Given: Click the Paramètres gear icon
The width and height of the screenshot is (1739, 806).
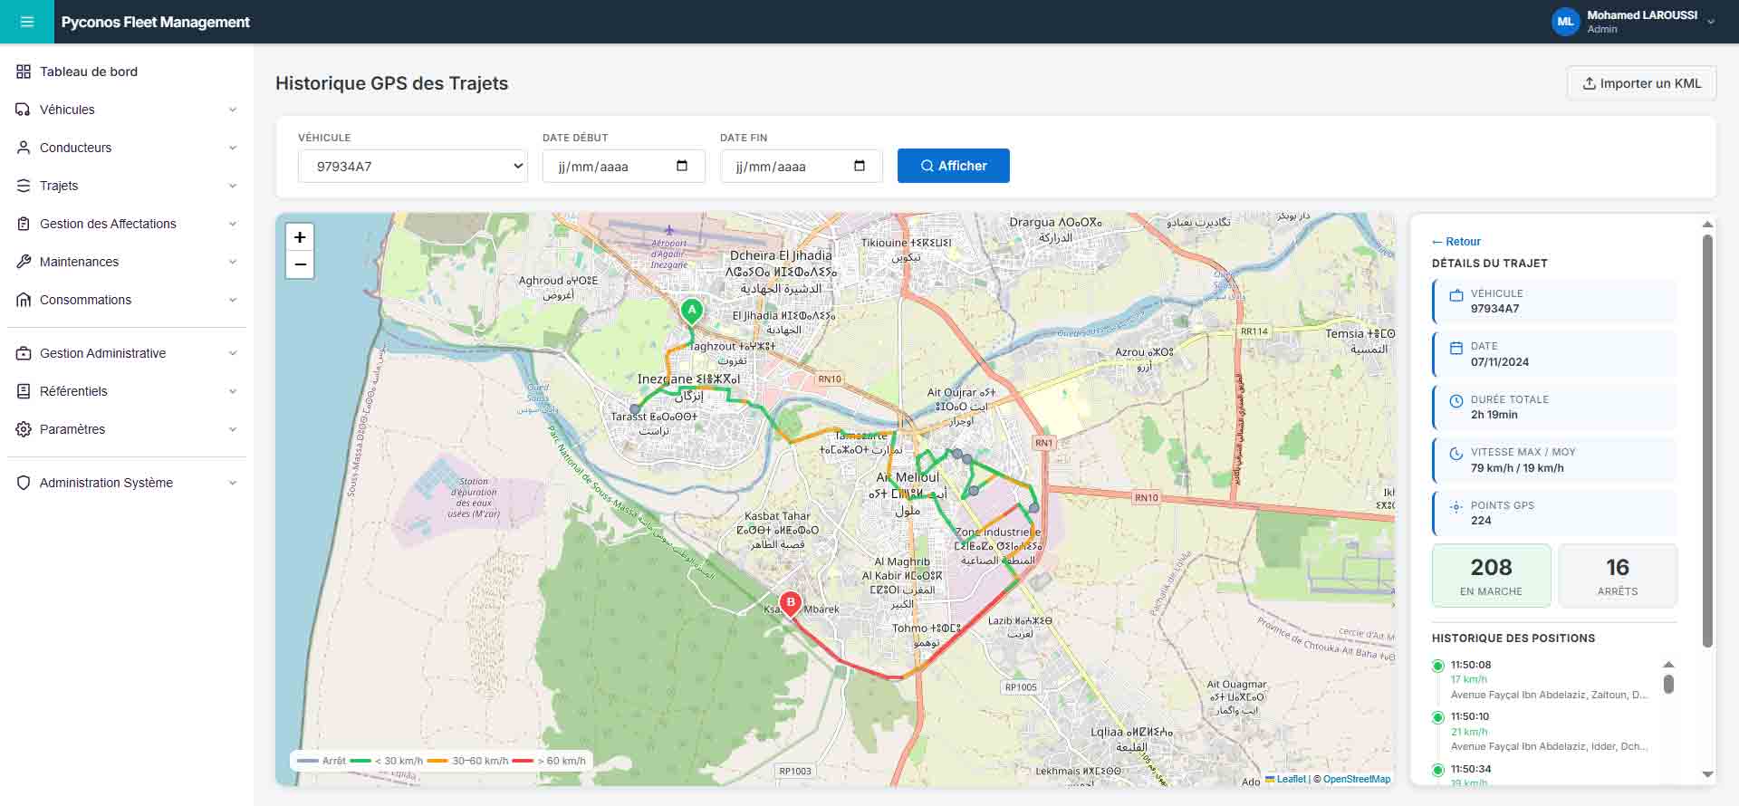Looking at the screenshot, I should pyautogui.click(x=24, y=429).
